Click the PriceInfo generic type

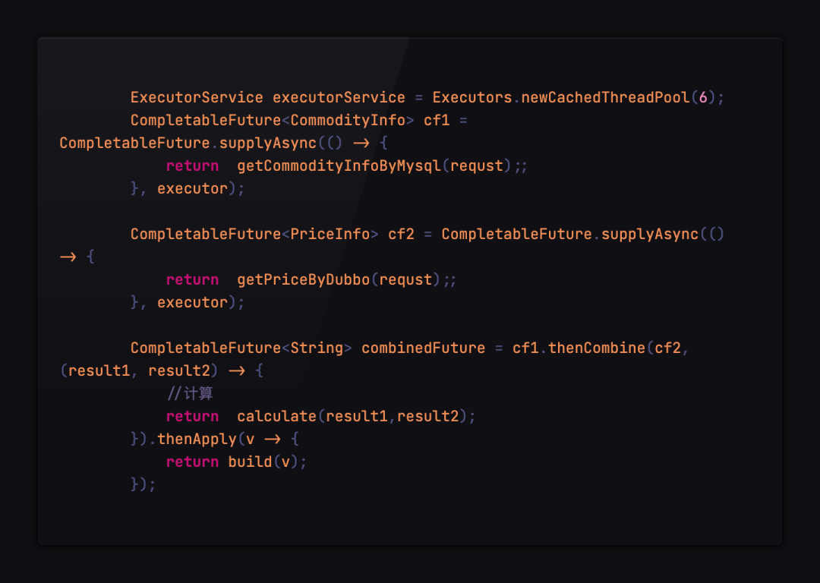point(330,234)
